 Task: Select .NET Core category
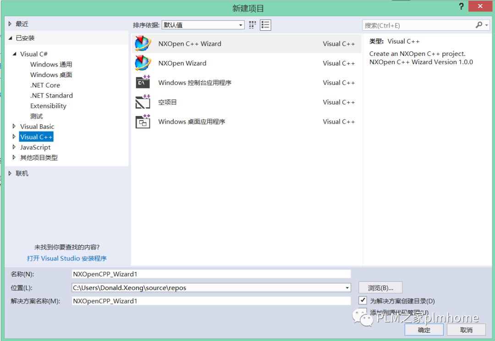pyautogui.click(x=45, y=85)
